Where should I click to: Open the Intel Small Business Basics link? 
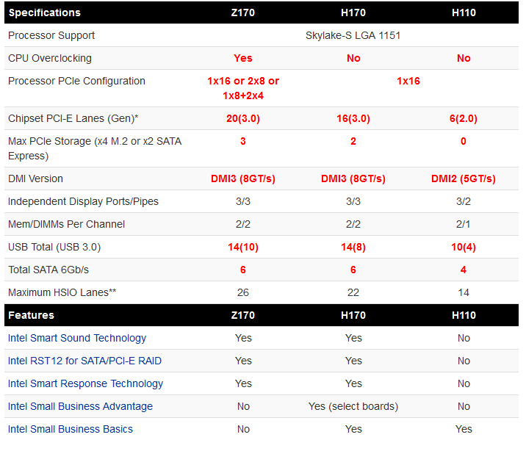pyautogui.click(x=70, y=429)
